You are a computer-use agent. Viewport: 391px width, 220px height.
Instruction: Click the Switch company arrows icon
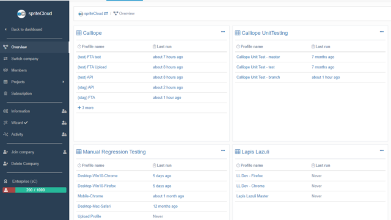pos(5,59)
